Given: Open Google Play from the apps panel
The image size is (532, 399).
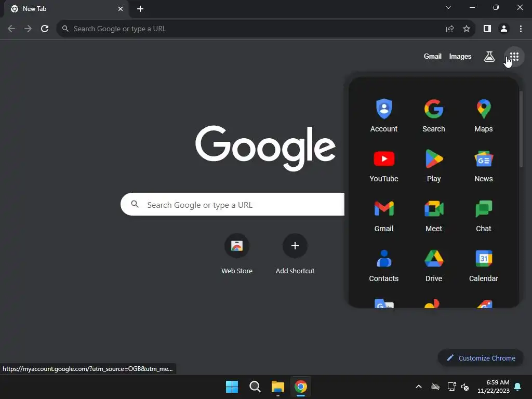Looking at the screenshot, I should click(x=434, y=165).
